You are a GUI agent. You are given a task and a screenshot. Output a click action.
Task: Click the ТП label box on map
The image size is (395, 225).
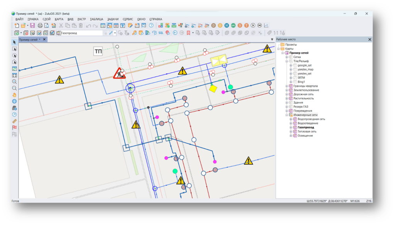coord(98,51)
